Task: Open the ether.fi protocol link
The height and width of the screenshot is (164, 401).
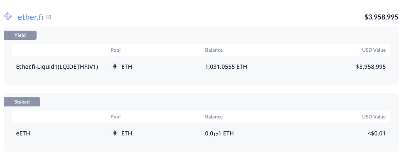Action: 30,17
